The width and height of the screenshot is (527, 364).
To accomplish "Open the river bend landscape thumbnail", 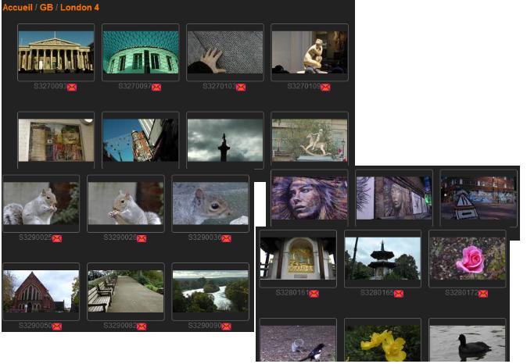I will [x=210, y=291].
